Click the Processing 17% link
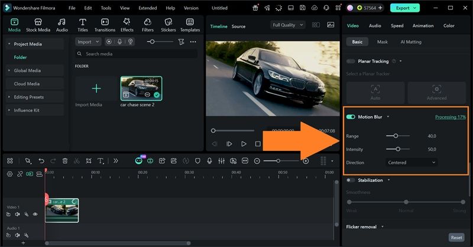The width and height of the screenshot is (473, 247). coord(451,117)
